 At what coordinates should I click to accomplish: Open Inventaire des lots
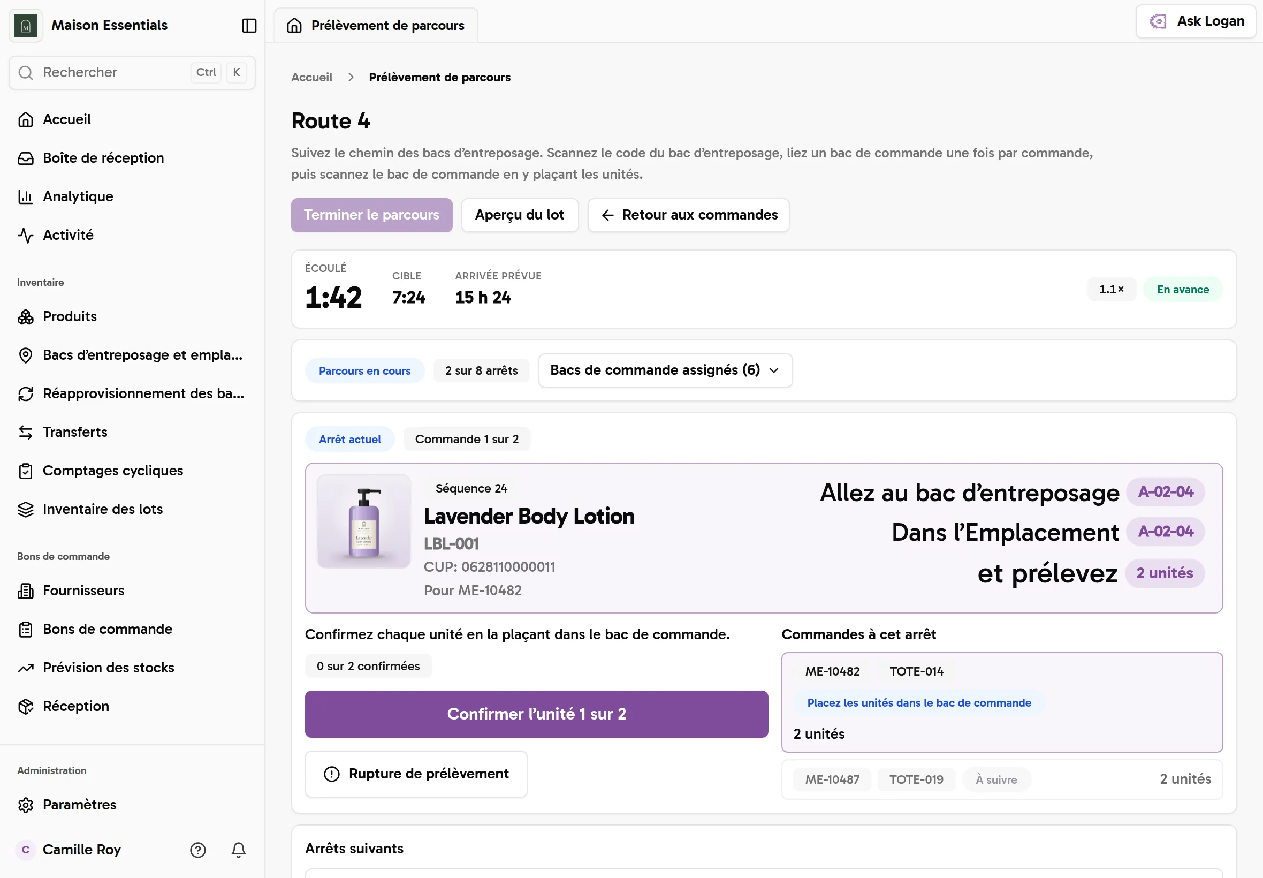coord(132,509)
